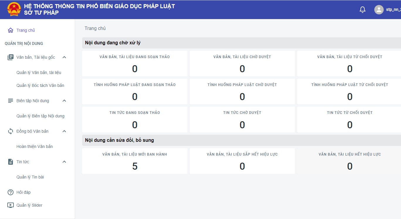
Task: Click the Trang chủ home icon
Action: [x=11, y=30]
